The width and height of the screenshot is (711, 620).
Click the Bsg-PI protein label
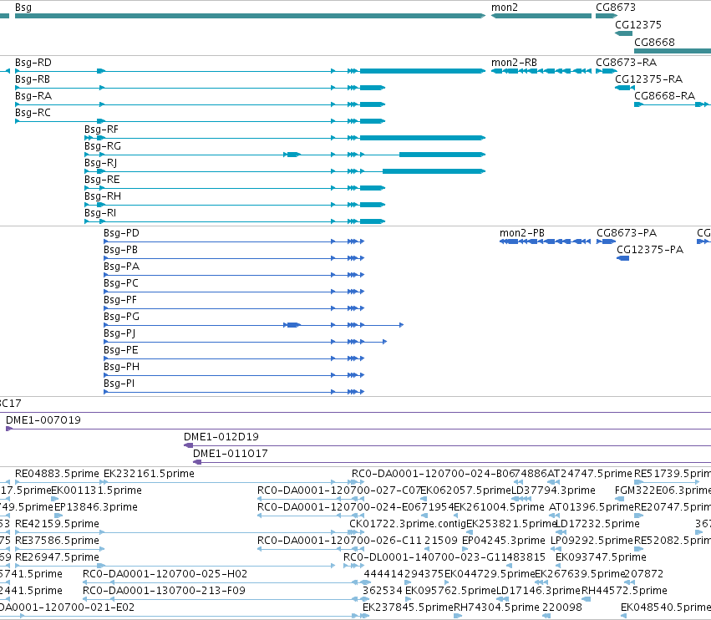(x=119, y=384)
